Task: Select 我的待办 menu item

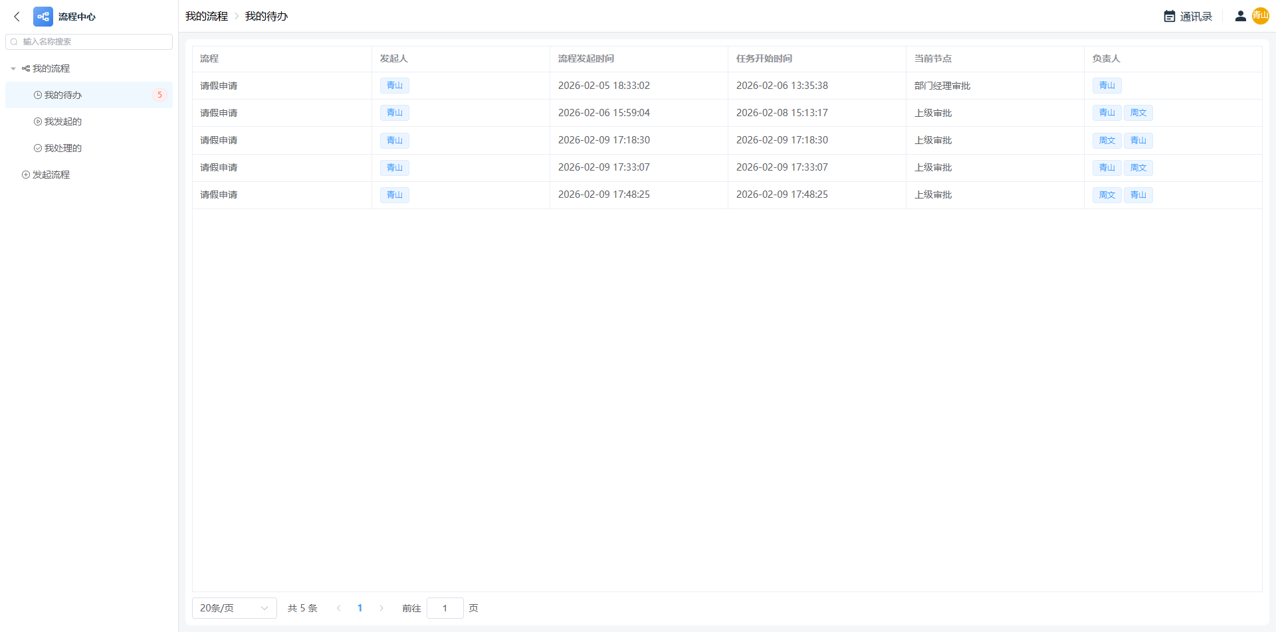Action: [62, 95]
